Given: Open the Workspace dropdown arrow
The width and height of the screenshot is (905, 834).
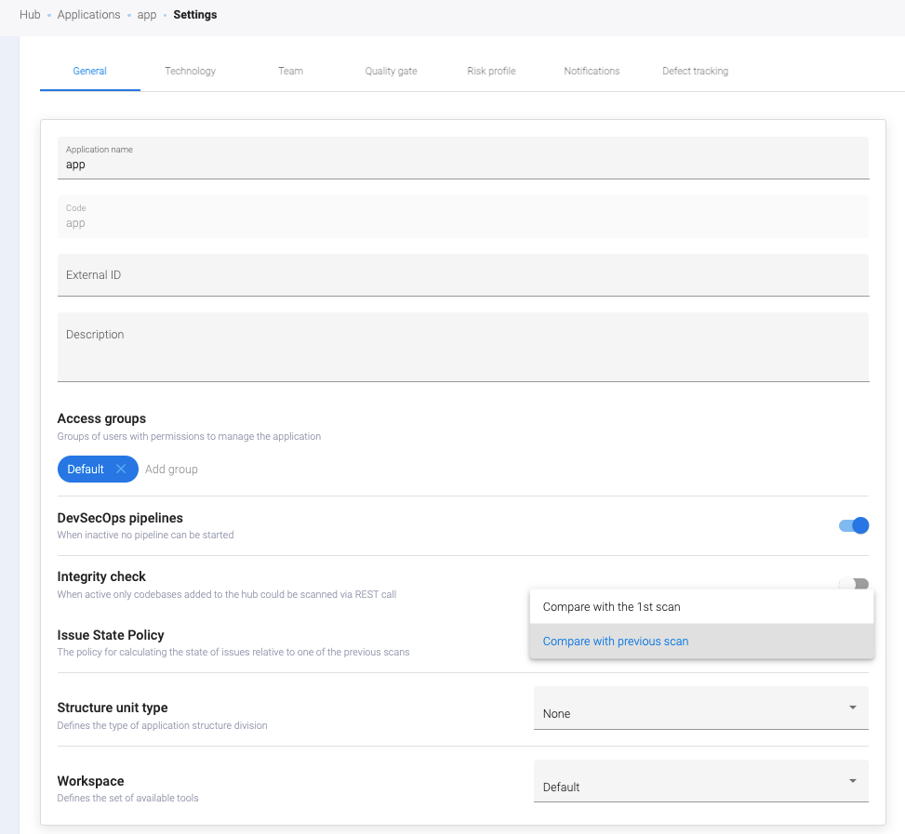Looking at the screenshot, I should [x=852, y=781].
